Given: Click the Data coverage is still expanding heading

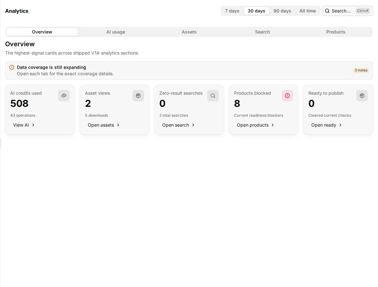Looking at the screenshot, I should pos(51,67).
